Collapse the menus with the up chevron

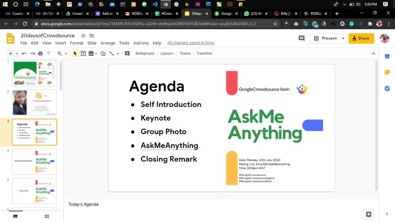(374, 54)
